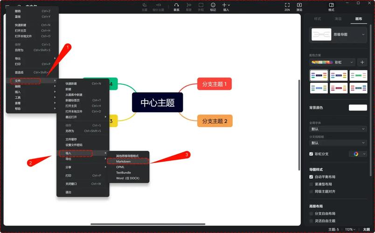Select Close Window (关闭窗口) menu item

point(83,184)
